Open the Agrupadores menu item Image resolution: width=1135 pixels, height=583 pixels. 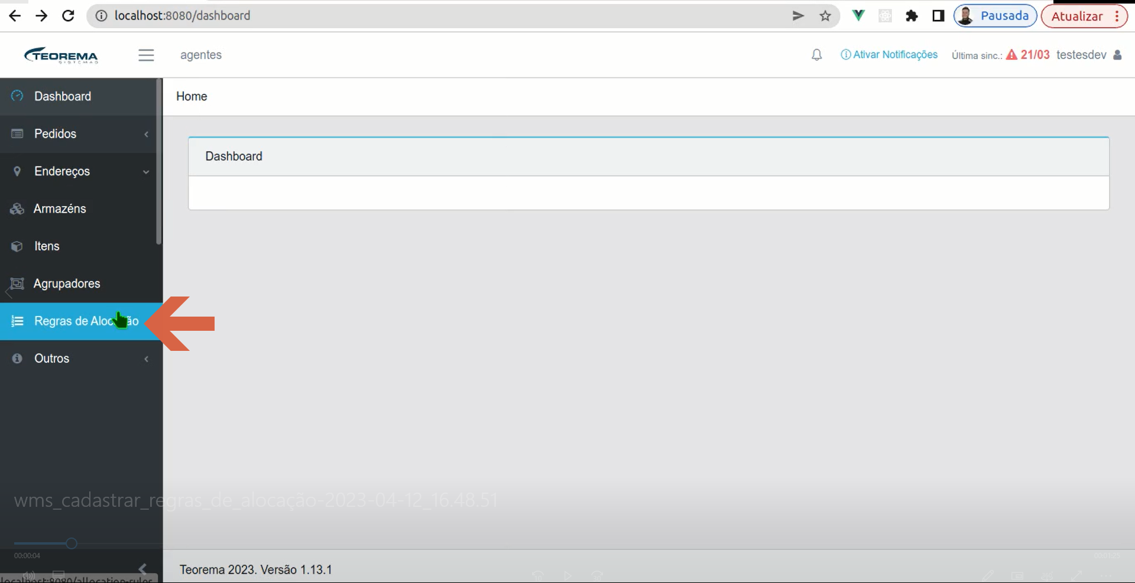coord(81,284)
